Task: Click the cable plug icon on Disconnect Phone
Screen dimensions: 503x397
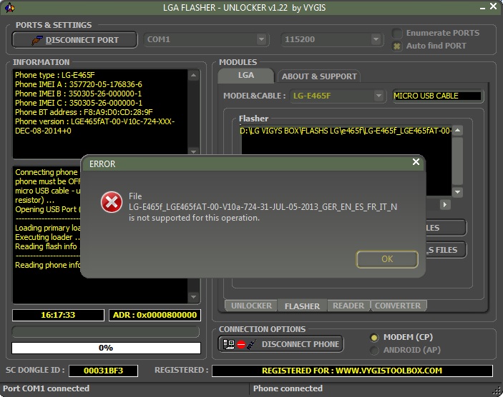Action: pos(252,344)
